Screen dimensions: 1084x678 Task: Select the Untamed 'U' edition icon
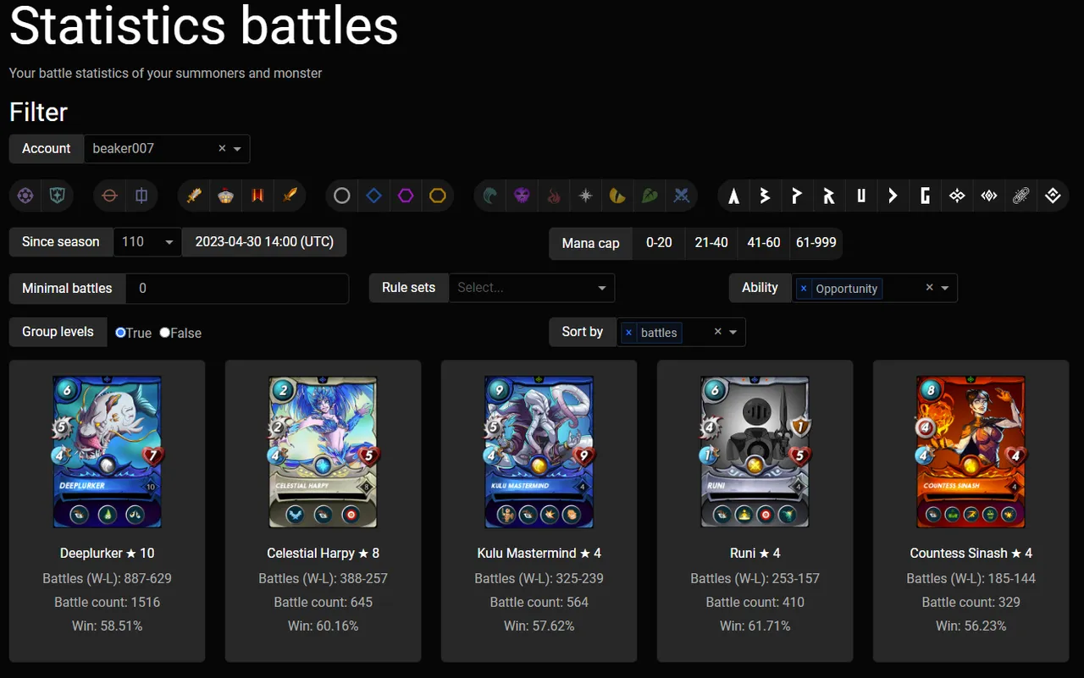[861, 196]
